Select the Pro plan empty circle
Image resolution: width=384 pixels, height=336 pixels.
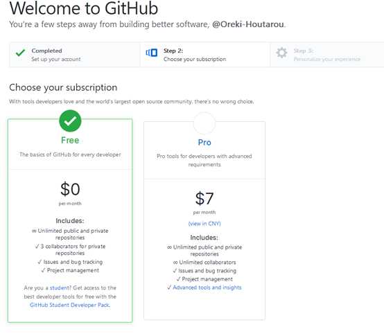204,123
